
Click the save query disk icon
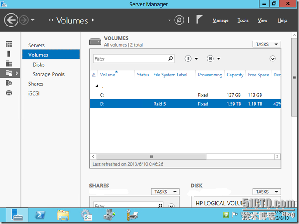point(210,58)
